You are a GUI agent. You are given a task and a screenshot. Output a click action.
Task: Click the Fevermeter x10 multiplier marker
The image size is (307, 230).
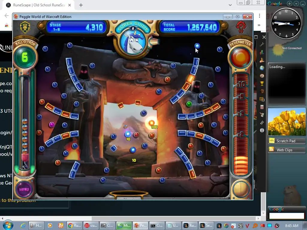point(241,84)
